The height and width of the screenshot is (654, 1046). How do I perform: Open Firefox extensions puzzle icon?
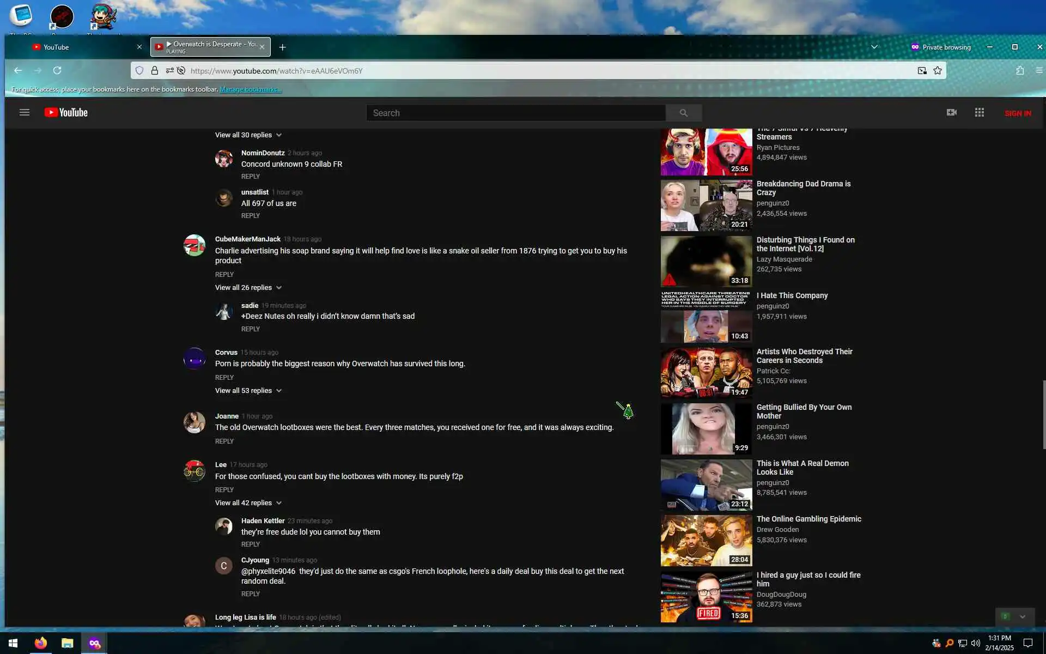pos(1020,70)
